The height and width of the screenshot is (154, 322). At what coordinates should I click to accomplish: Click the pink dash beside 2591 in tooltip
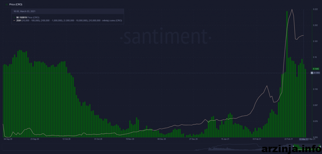pyautogui.click(x=14, y=20)
